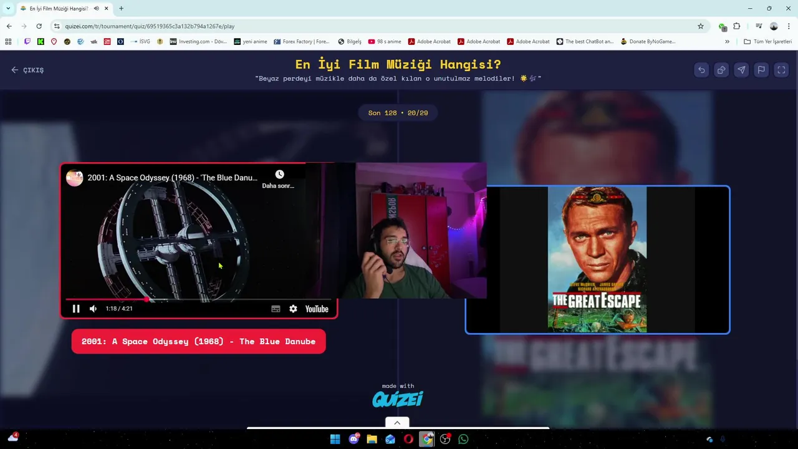Viewport: 798px width, 449px height.
Task: Open the Chrome media control icon
Action: [759, 26]
